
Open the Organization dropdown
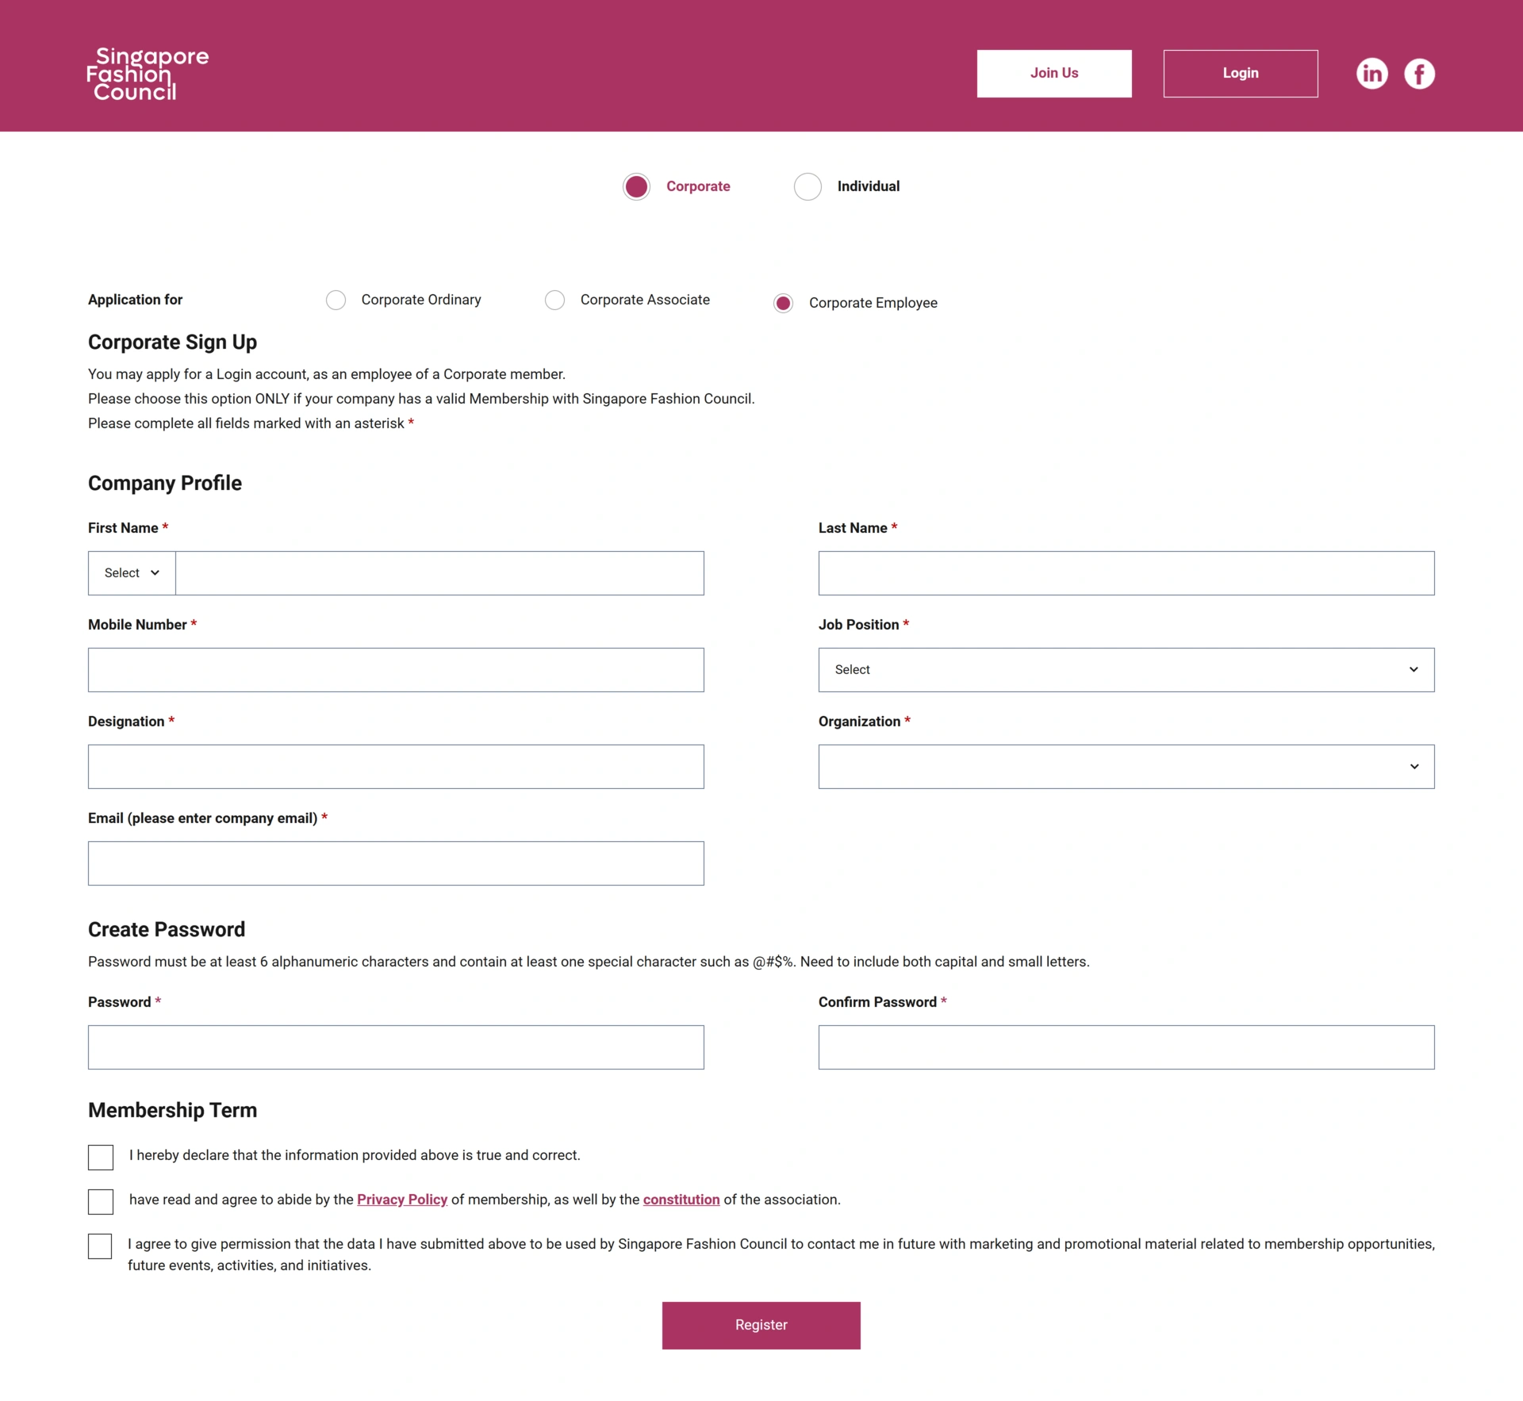(1126, 767)
